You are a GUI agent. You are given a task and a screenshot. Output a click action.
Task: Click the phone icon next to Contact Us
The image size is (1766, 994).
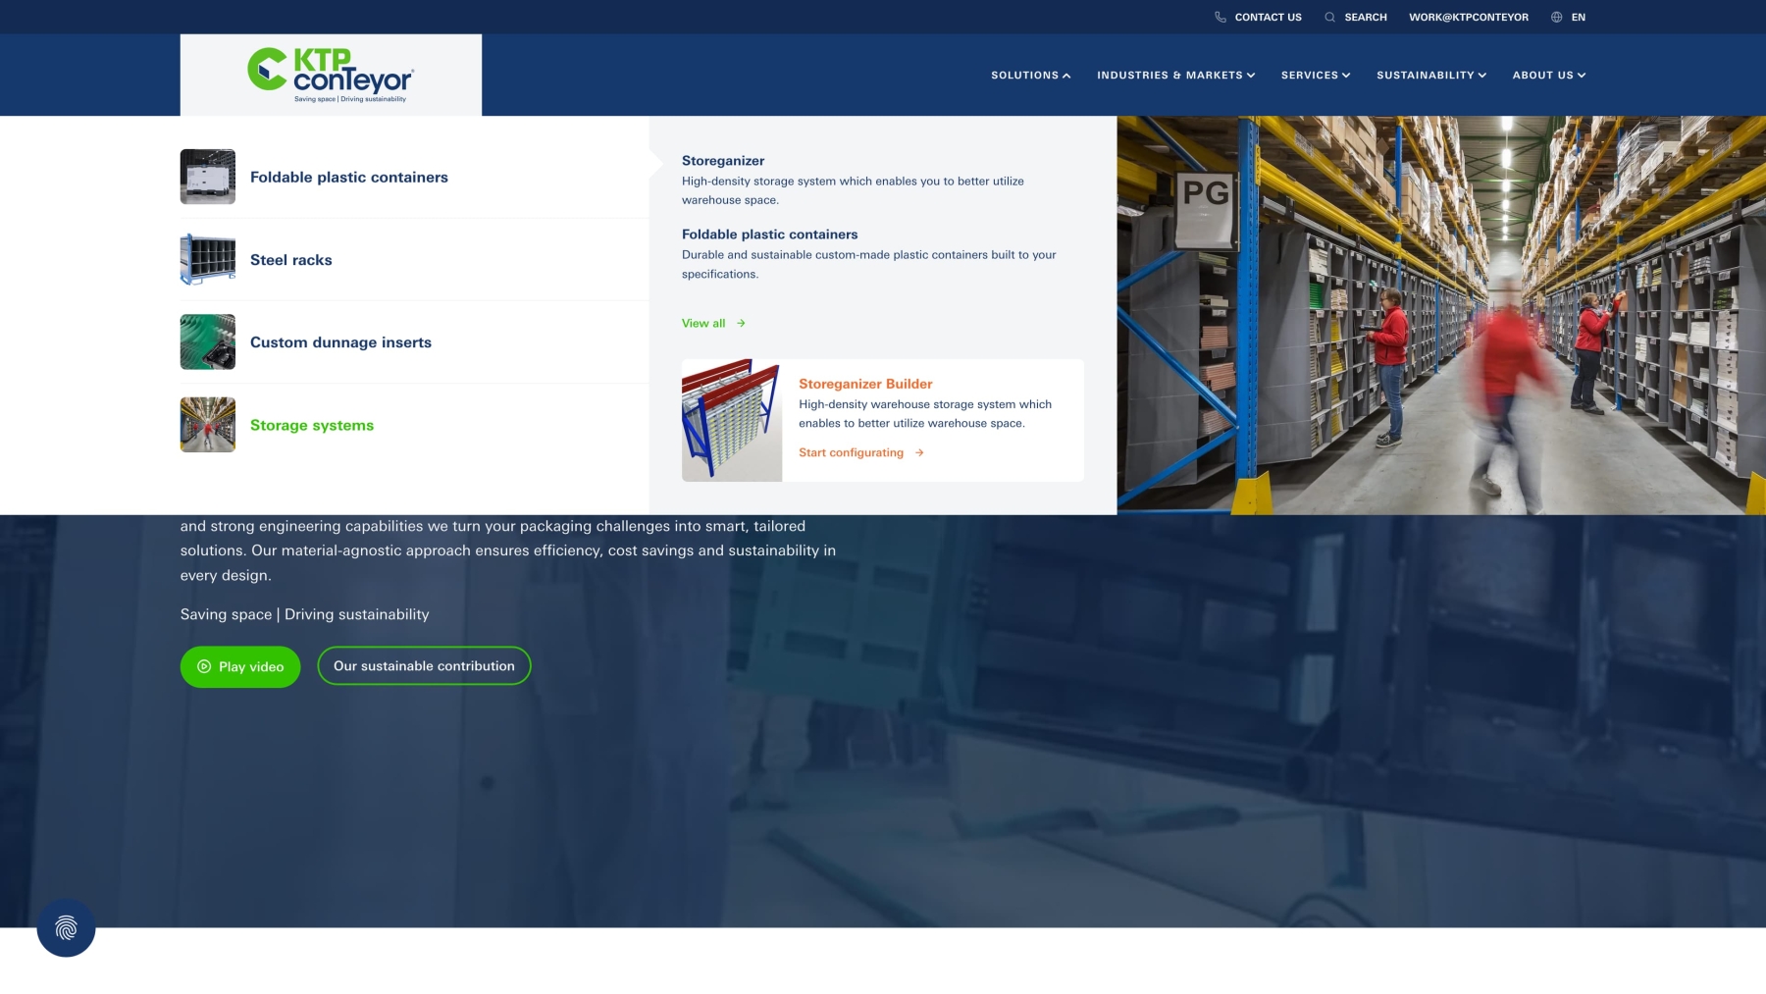click(1220, 17)
